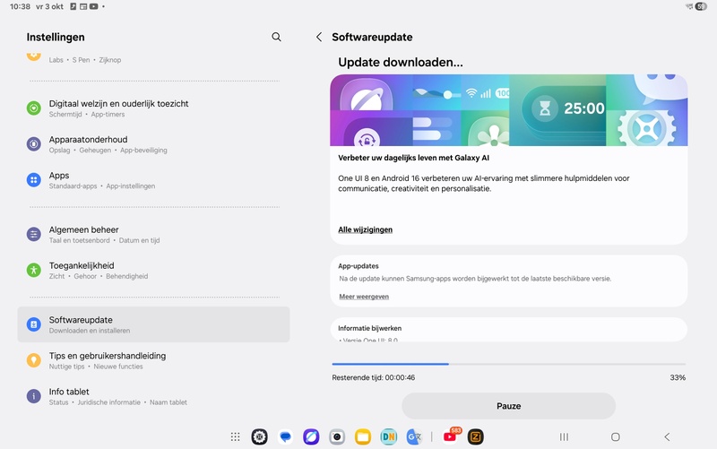Viewport: 717px width, 449px height.
Task: Tap the 33% progress value
Action: point(678,377)
